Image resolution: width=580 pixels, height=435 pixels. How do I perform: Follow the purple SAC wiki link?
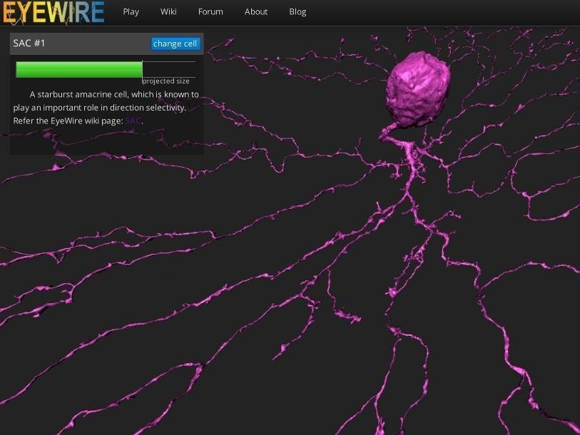(133, 121)
